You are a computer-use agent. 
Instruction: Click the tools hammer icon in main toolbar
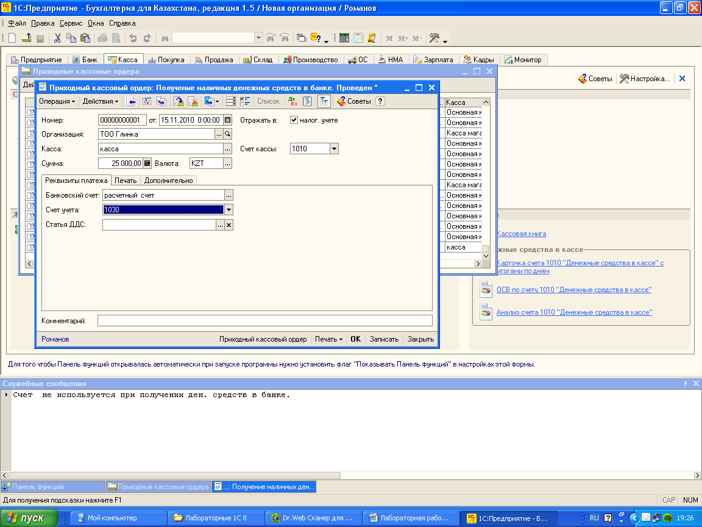[x=434, y=38]
